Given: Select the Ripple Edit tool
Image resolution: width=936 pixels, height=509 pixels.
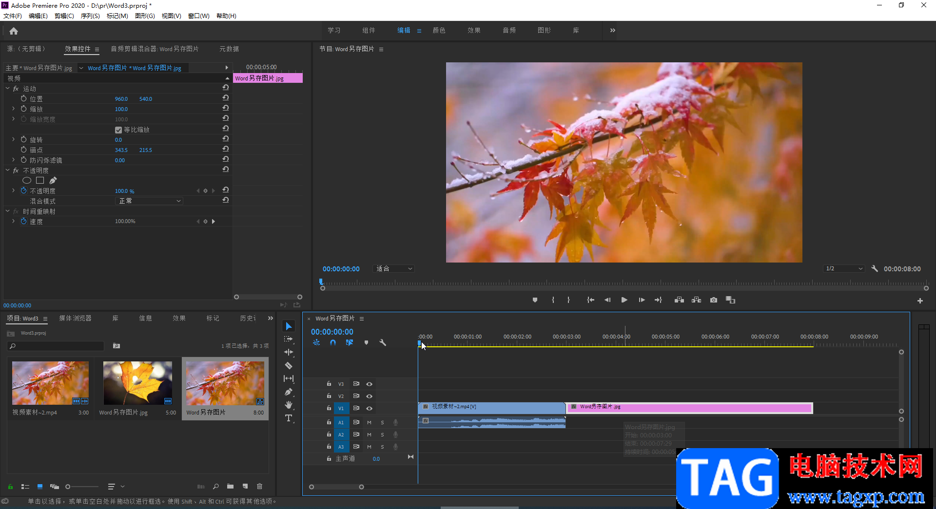Looking at the screenshot, I should [x=289, y=352].
